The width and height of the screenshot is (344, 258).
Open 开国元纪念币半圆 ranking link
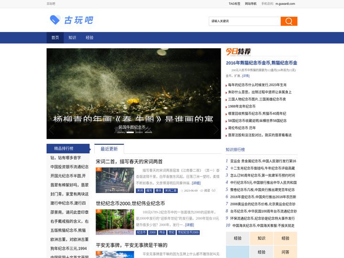[68, 176]
